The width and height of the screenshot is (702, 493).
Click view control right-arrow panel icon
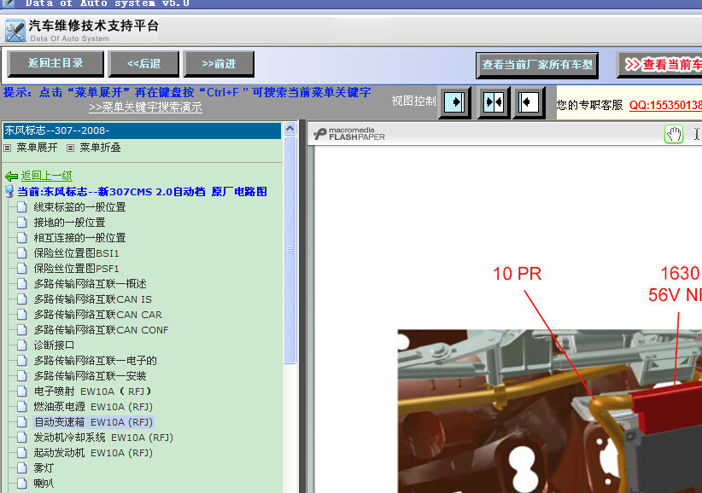click(x=454, y=102)
